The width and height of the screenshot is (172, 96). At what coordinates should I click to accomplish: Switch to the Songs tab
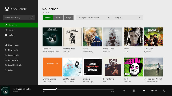[69, 17]
